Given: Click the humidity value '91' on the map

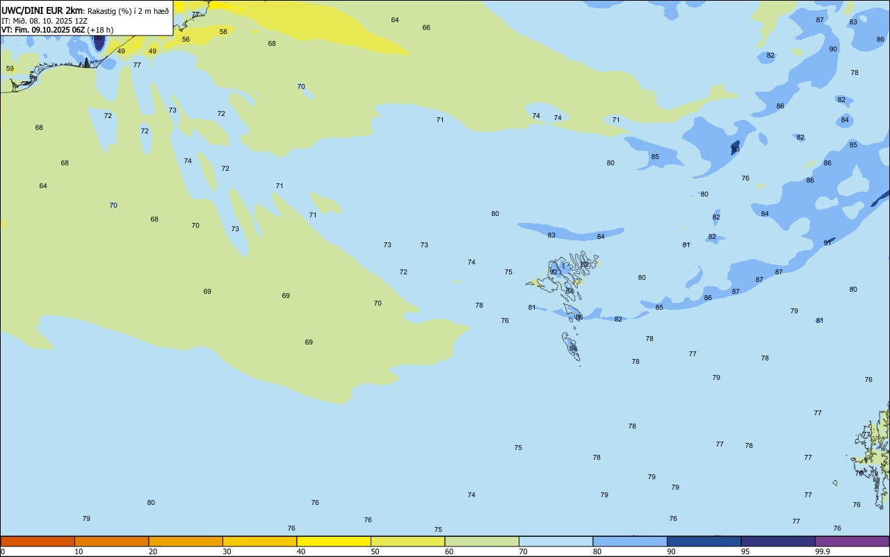Looking at the screenshot, I should (x=827, y=243).
